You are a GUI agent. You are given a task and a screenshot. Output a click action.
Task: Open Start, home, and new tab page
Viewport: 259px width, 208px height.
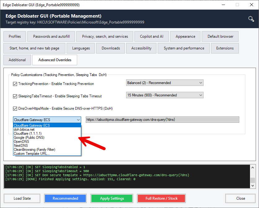[x=34, y=48]
